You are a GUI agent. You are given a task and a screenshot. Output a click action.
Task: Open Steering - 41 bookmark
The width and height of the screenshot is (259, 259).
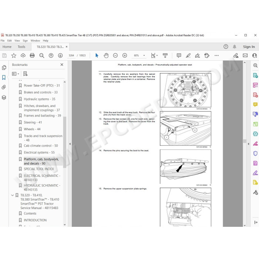click(x=33, y=122)
